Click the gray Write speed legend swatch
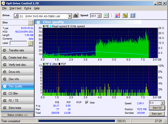168x124 pixels. [68, 26]
